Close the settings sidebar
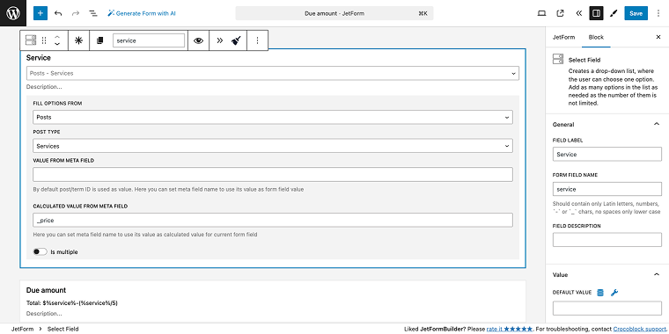The width and height of the screenshot is (669, 334). coord(658,37)
